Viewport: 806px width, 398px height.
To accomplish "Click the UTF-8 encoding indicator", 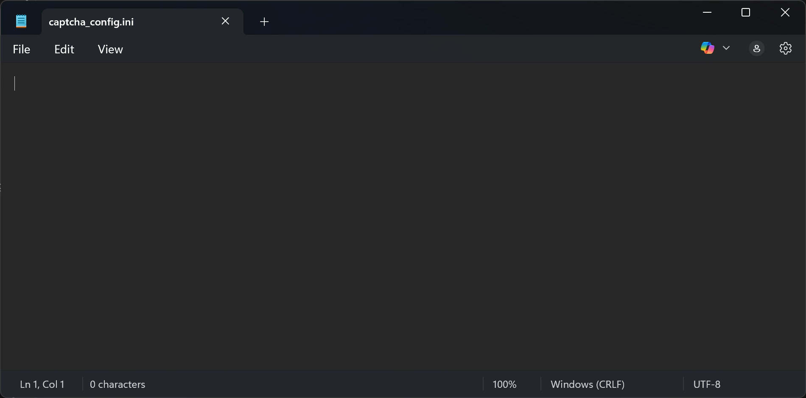I will point(707,384).
